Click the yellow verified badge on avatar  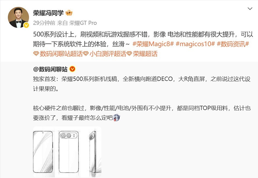click(26, 25)
